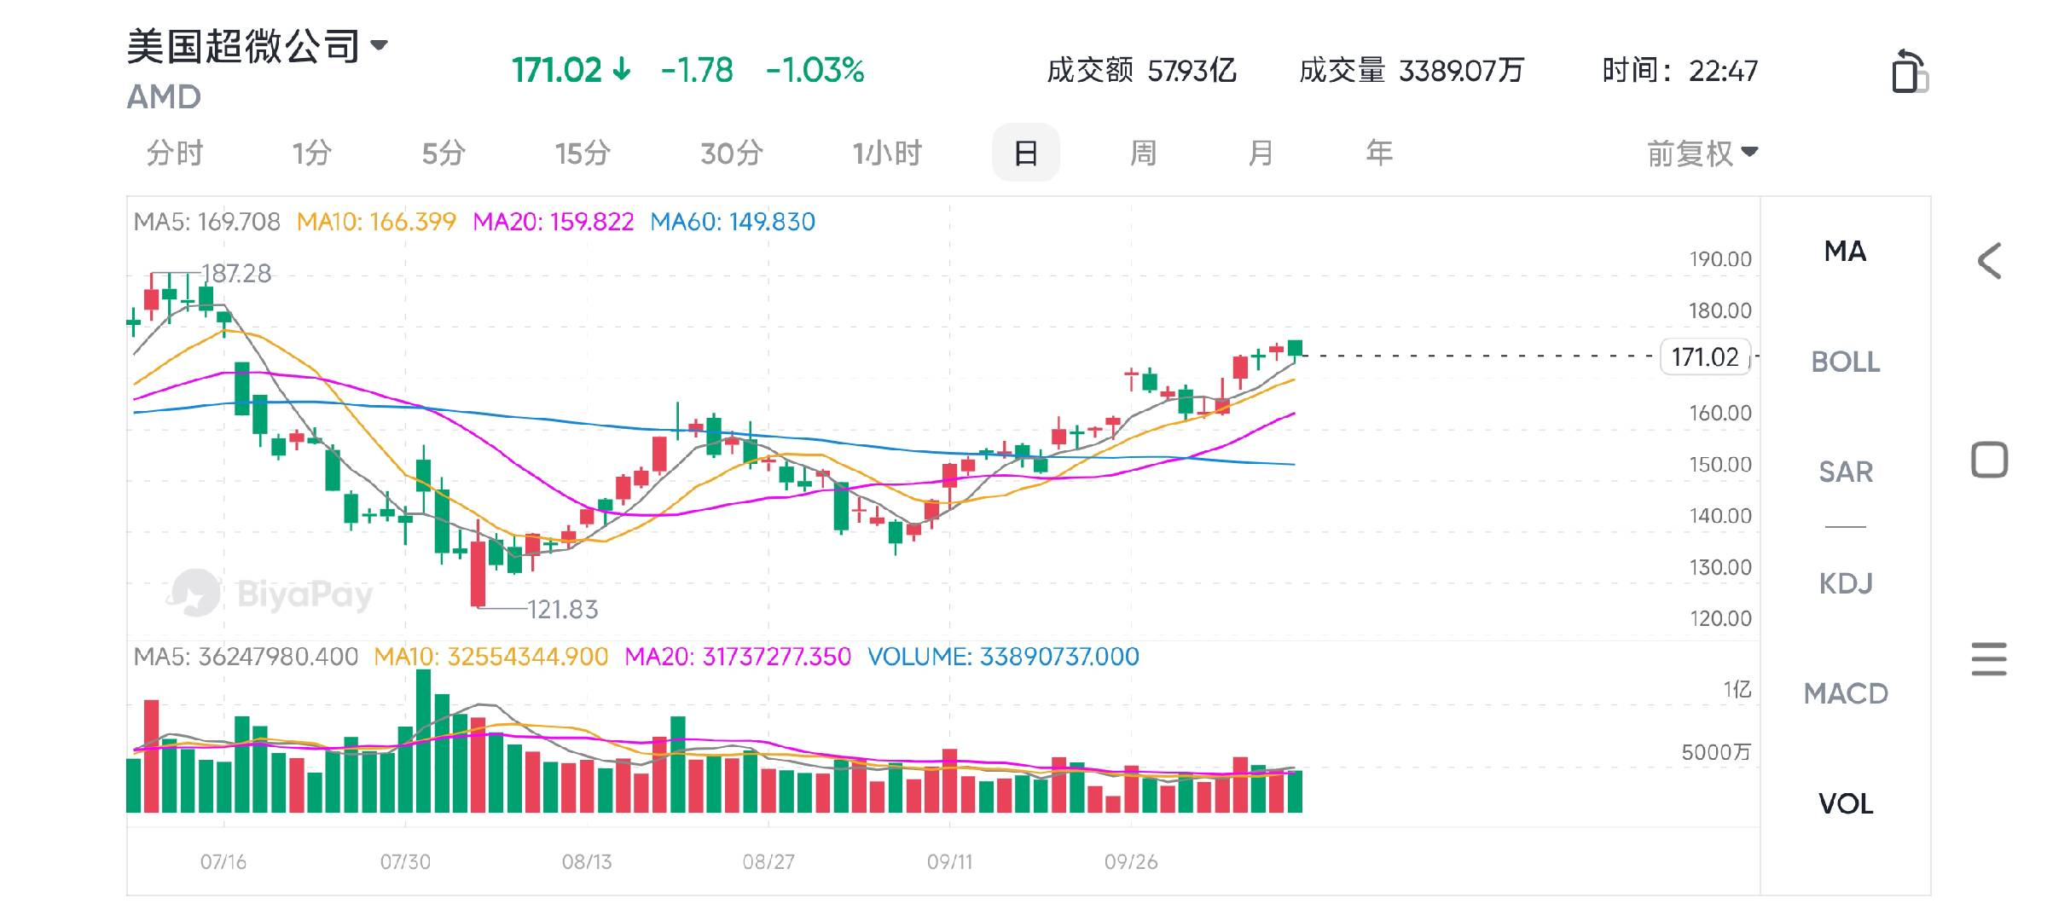Tap the 09/26 date axis label
The image size is (2047, 921).
tap(1131, 862)
